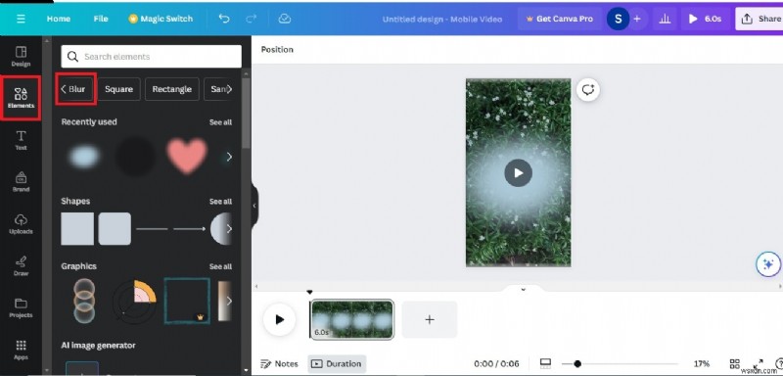The height and width of the screenshot is (376, 783).
Task: Add collaborator with plus icon
Action: tap(637, 19)
